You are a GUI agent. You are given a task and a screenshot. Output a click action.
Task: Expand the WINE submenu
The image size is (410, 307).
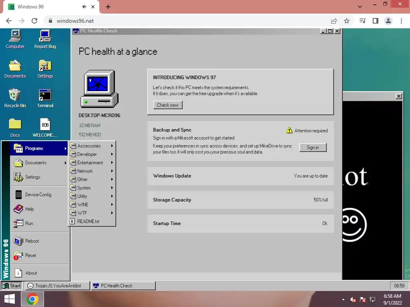coord(92,204)
